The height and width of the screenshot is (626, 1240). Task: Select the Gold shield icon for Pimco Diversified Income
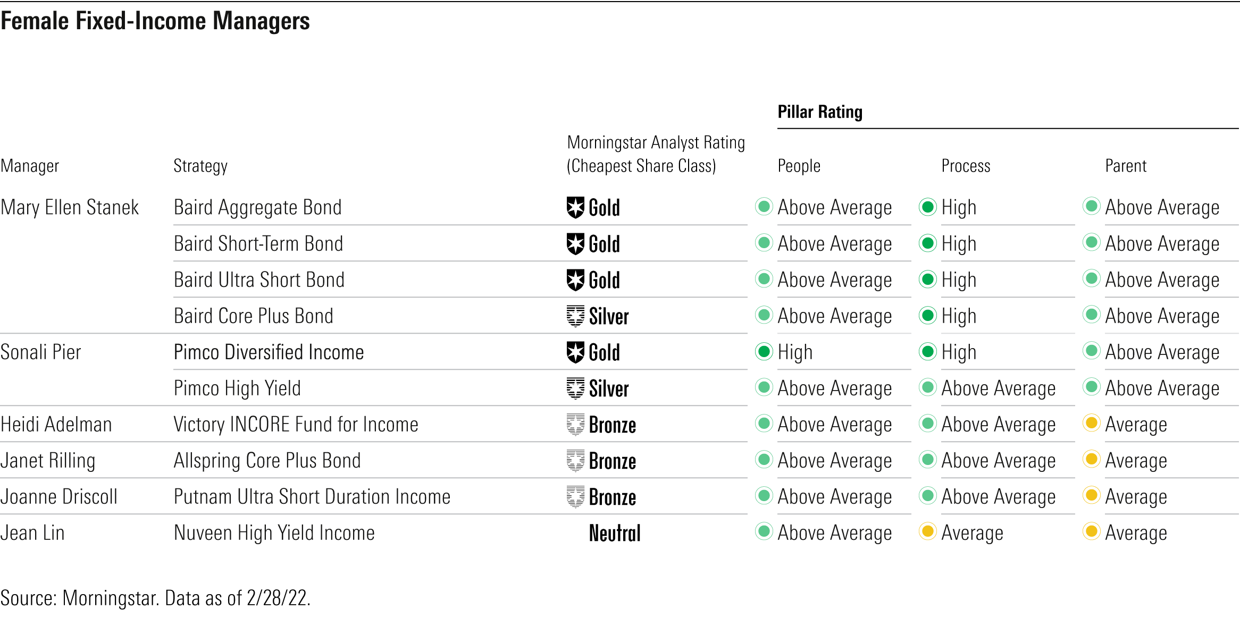tap(575, 352)
